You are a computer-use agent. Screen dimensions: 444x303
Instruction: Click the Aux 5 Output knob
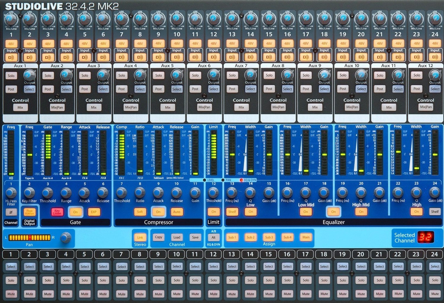pyautogui.click(x=177, y=75)
